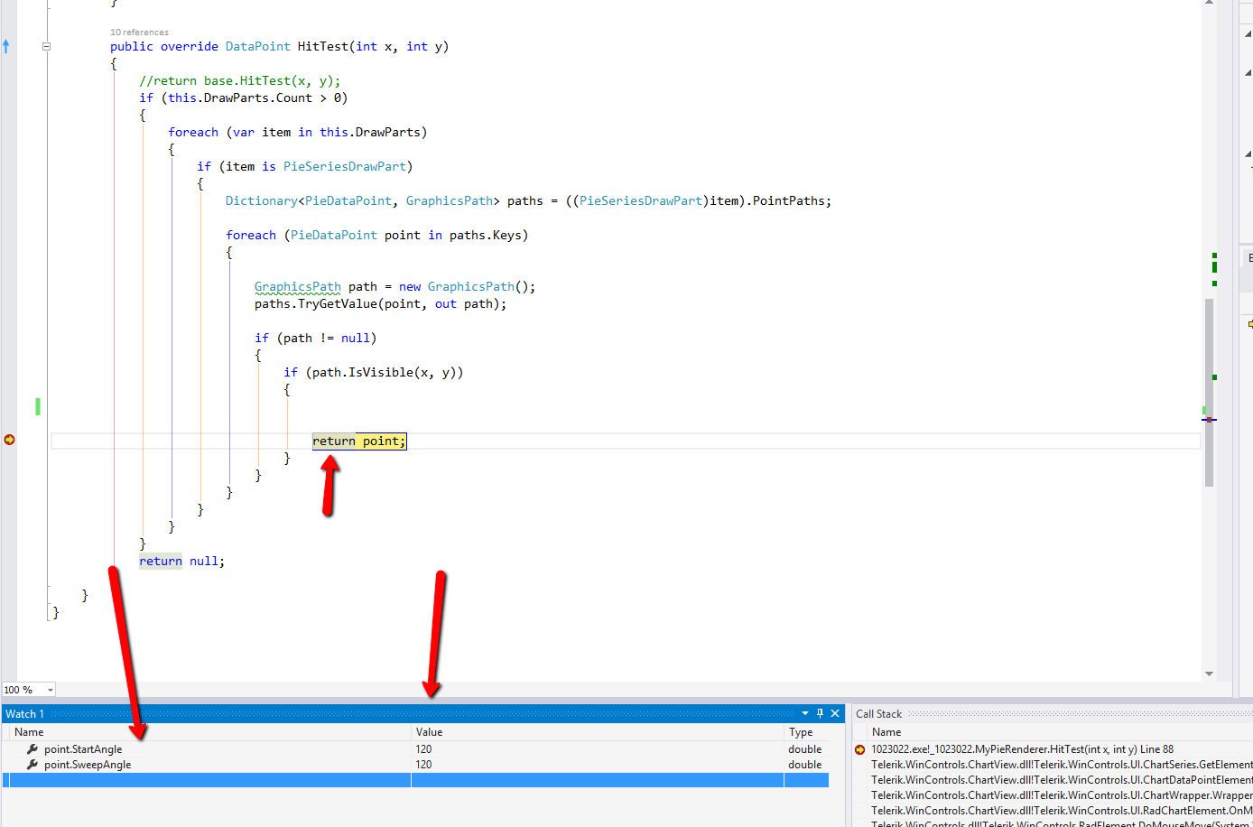Click the wrench icon beside point.SweepAngle
This screenshot has width=1253, height=827.
(x=32, y=765)
